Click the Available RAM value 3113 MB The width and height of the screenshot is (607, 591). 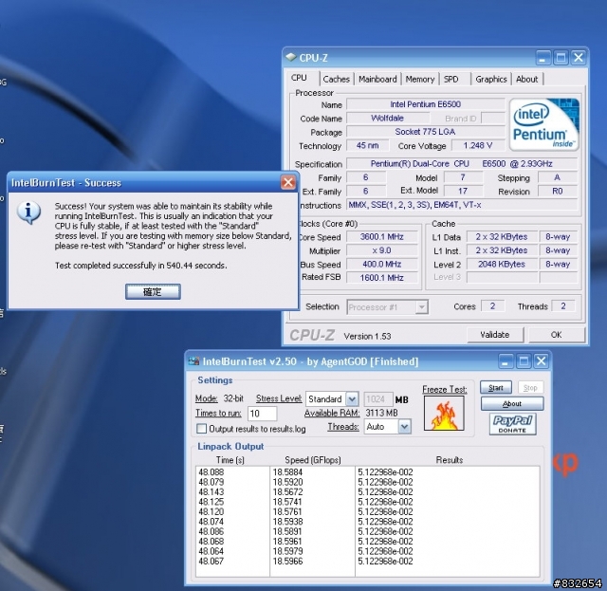381,413
